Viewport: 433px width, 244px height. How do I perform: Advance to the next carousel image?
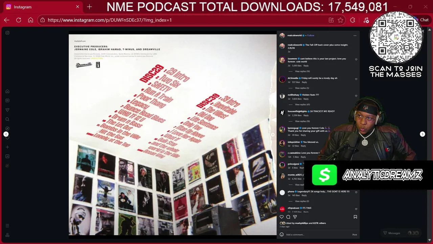pyautogui.click(x=273, y=135)
